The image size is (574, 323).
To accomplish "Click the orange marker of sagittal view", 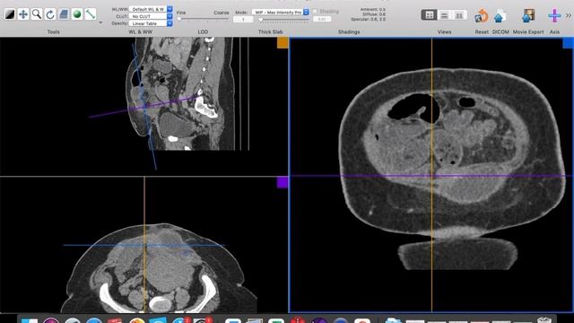I will pos(283,42).
